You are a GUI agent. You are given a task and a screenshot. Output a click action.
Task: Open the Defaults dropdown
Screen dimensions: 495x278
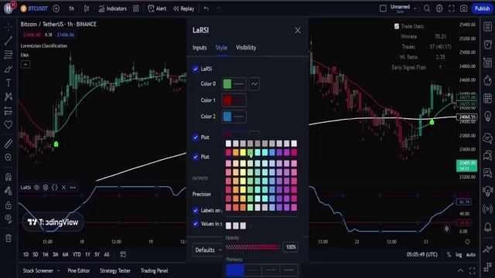208,250
